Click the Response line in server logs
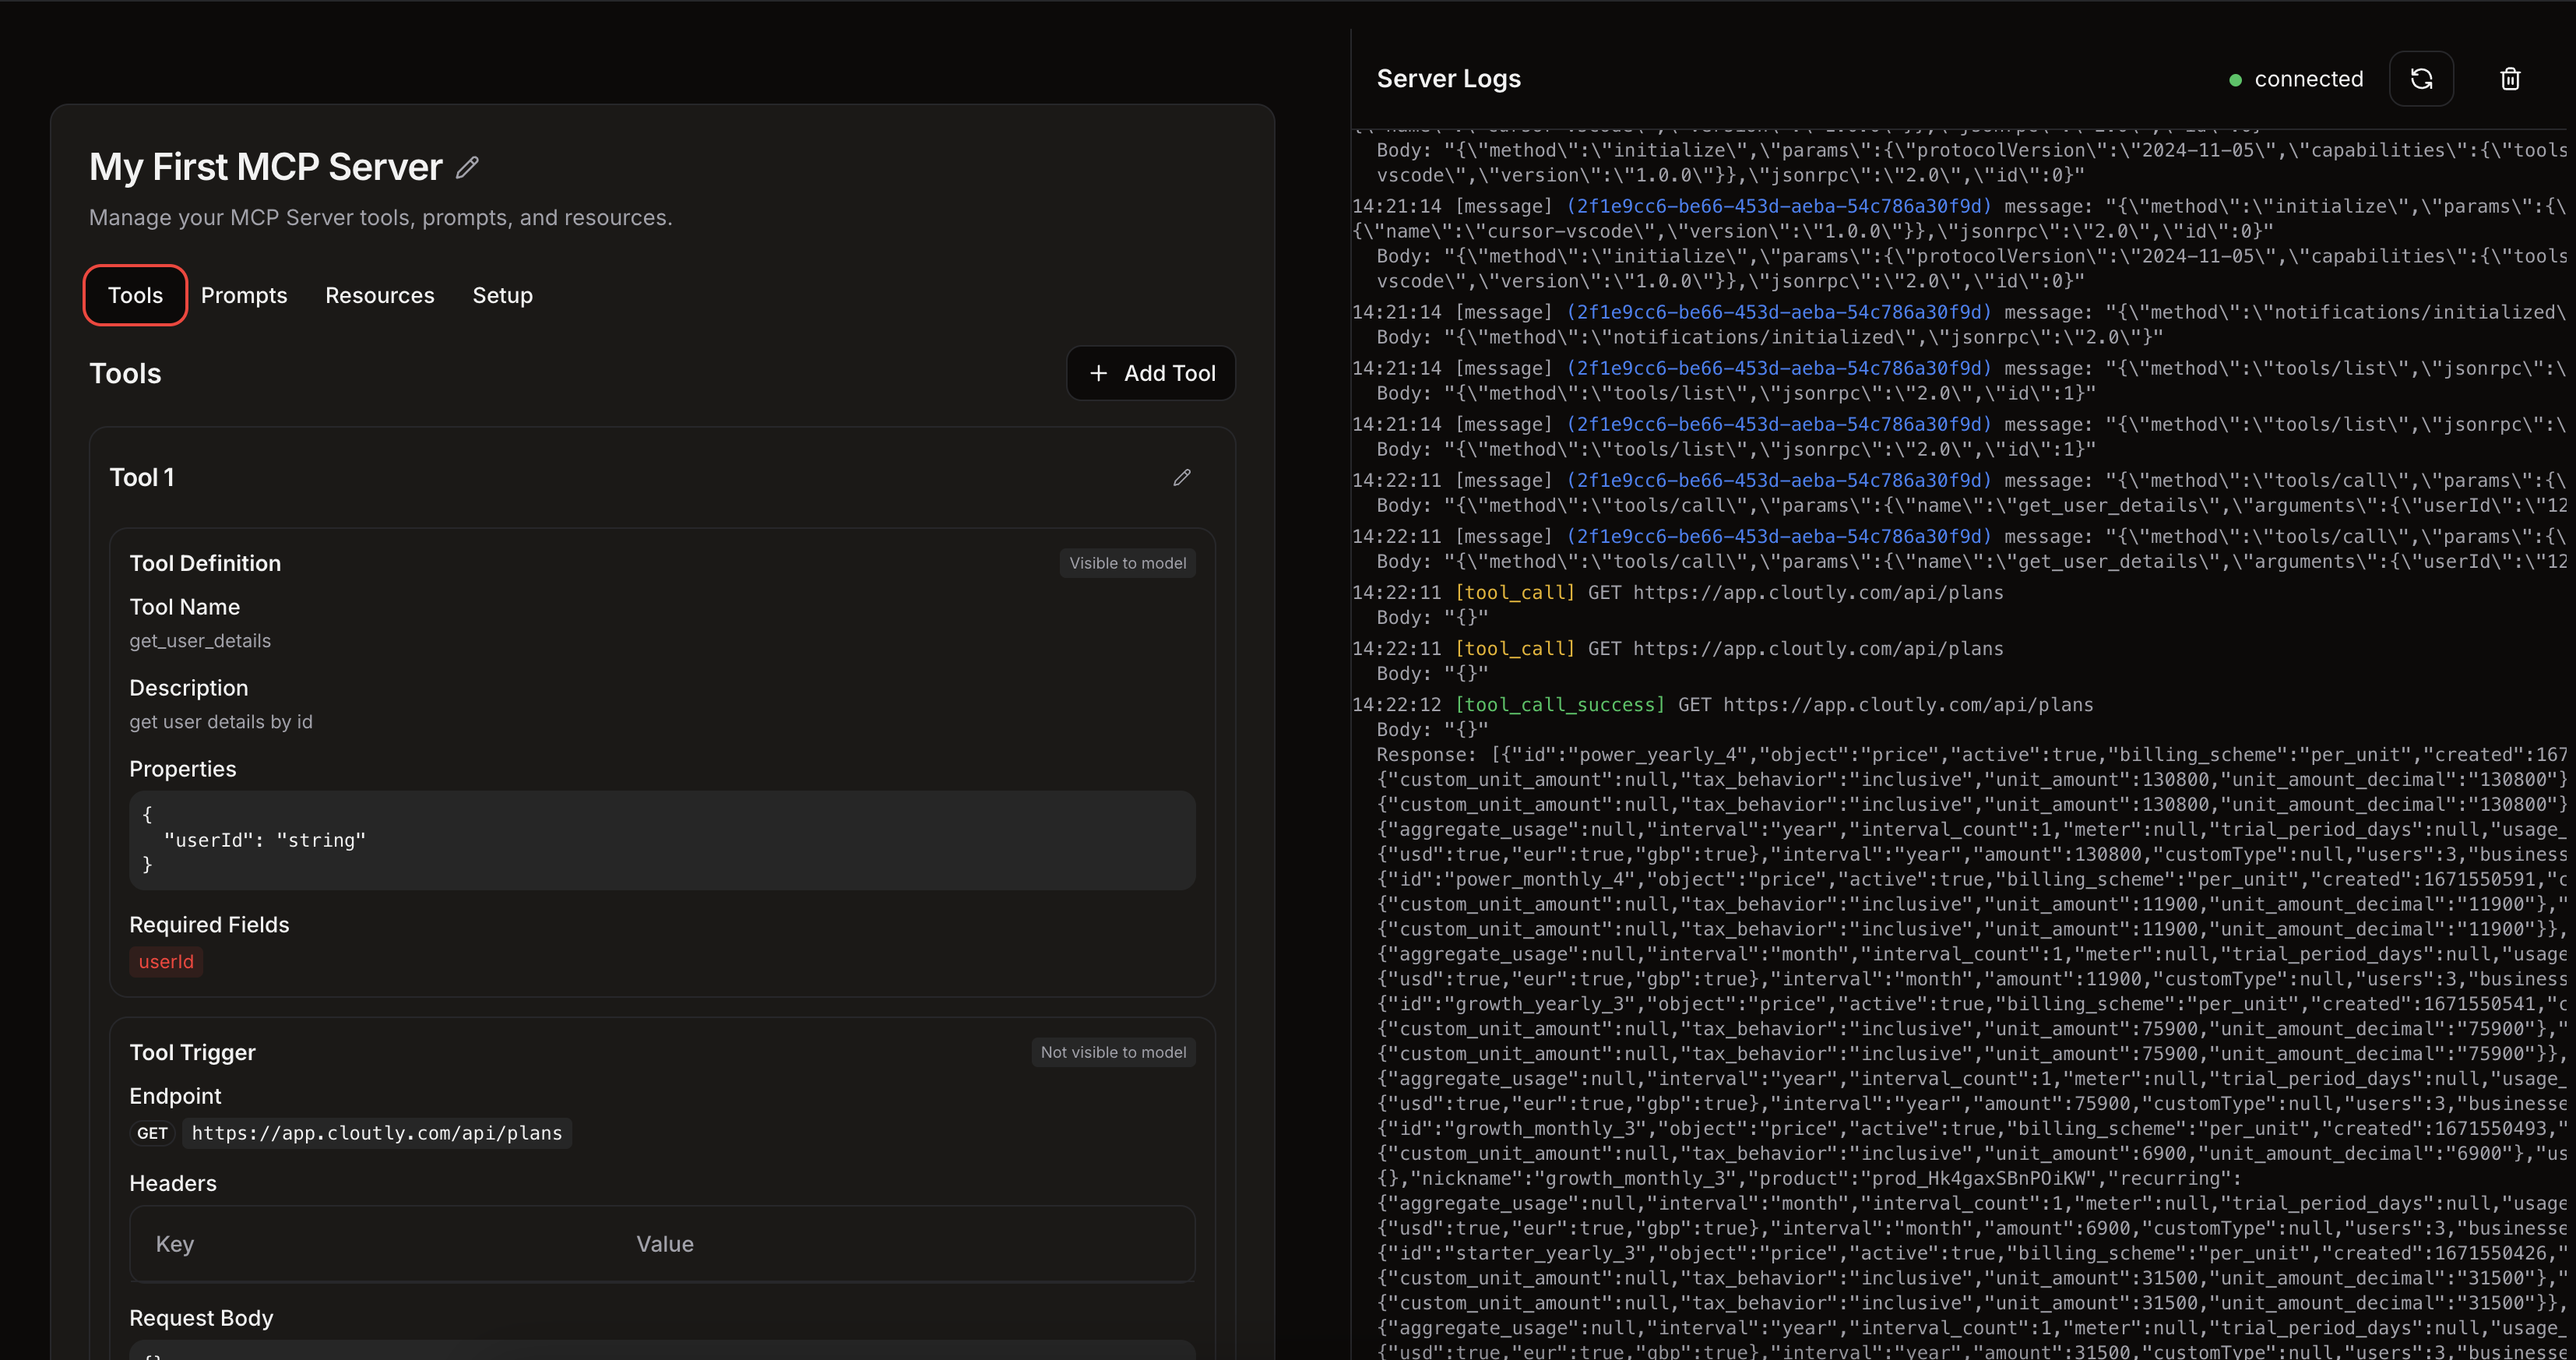Screen dimensions: 2576x1360 (1971, 755)
